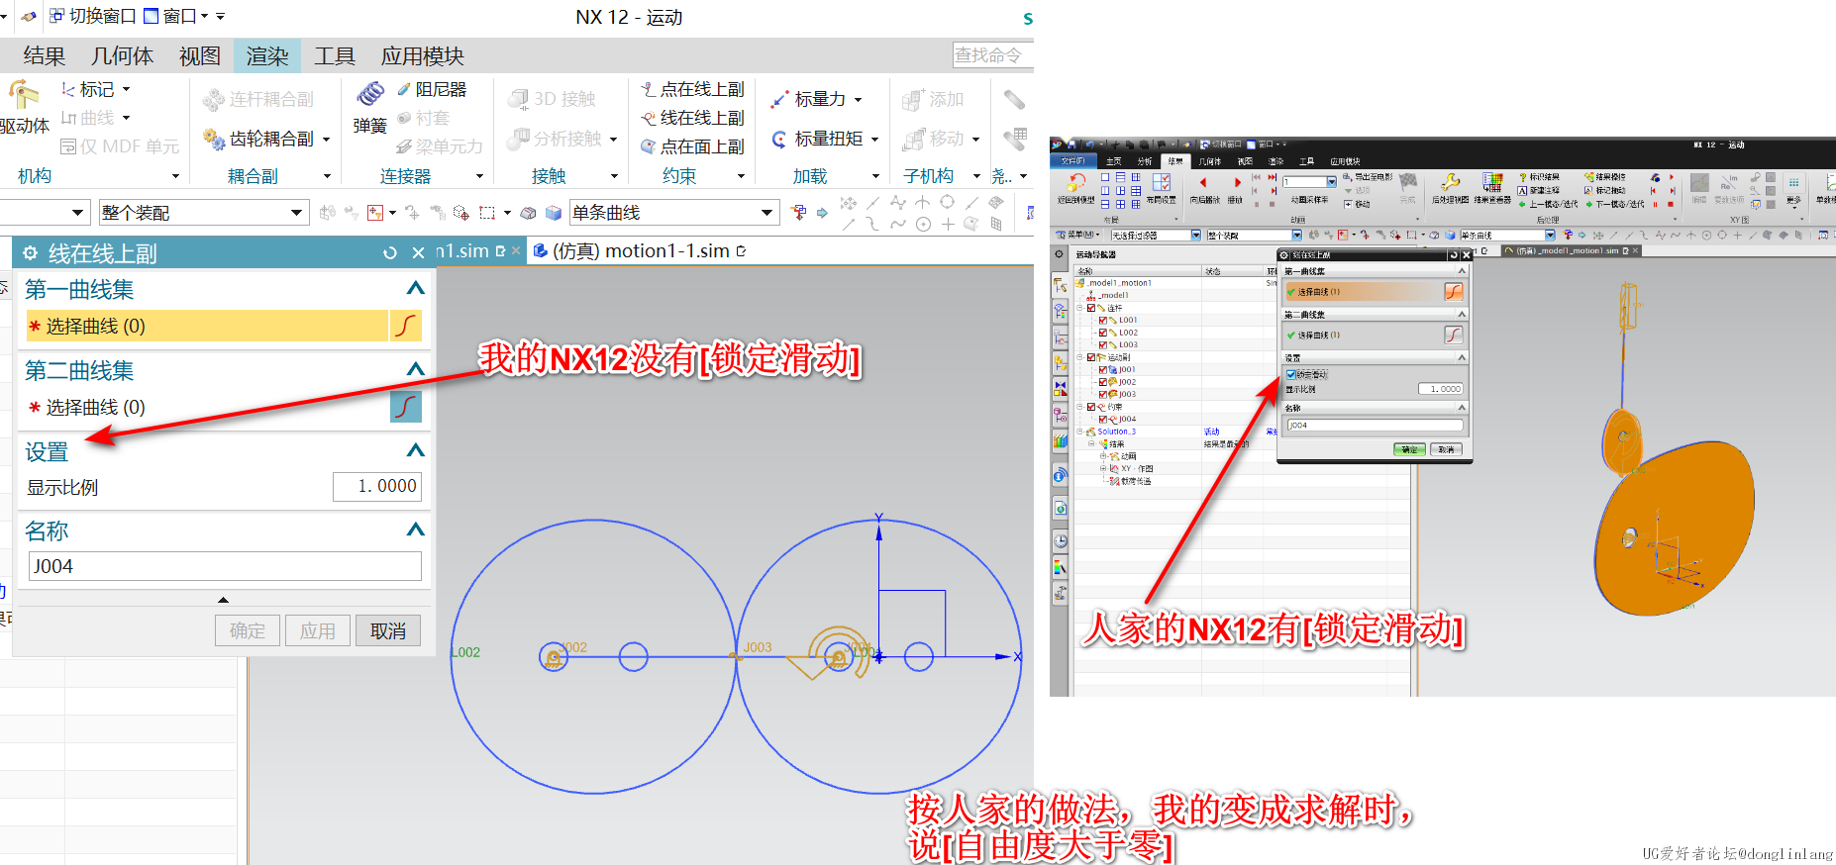Click the 标量扭矩 scalar torque icon
1836x865 pixels.
tap(780, 139)
